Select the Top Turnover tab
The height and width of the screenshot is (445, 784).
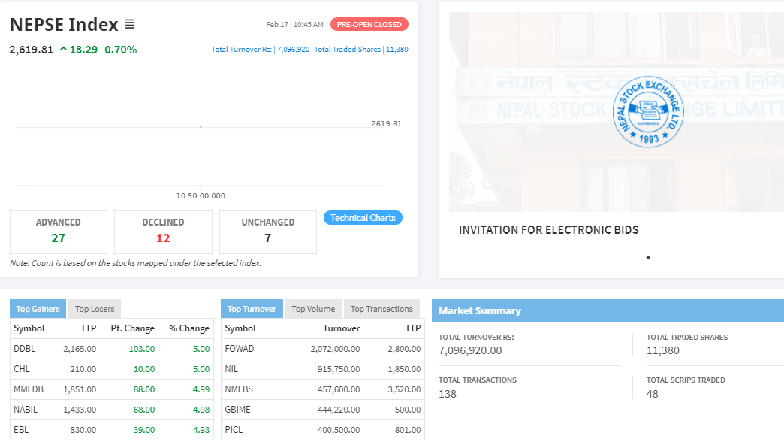tap(252, 309)
